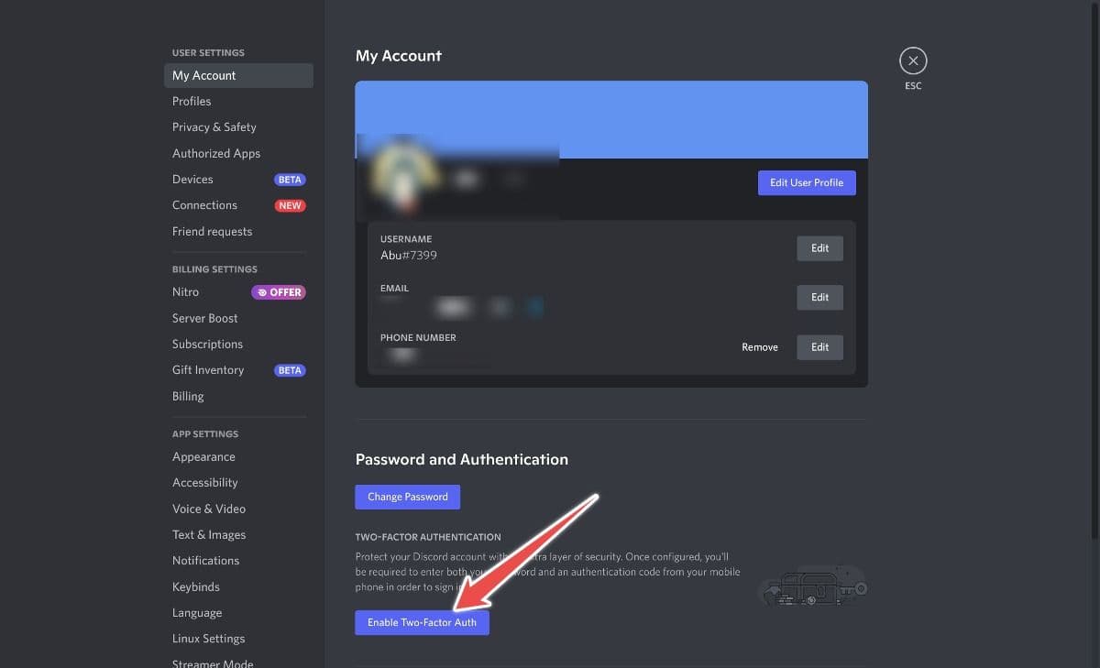Open the Change Password dialog
Screen dimensions: 1100x668
pyautogui.click(x=407, y=497)
